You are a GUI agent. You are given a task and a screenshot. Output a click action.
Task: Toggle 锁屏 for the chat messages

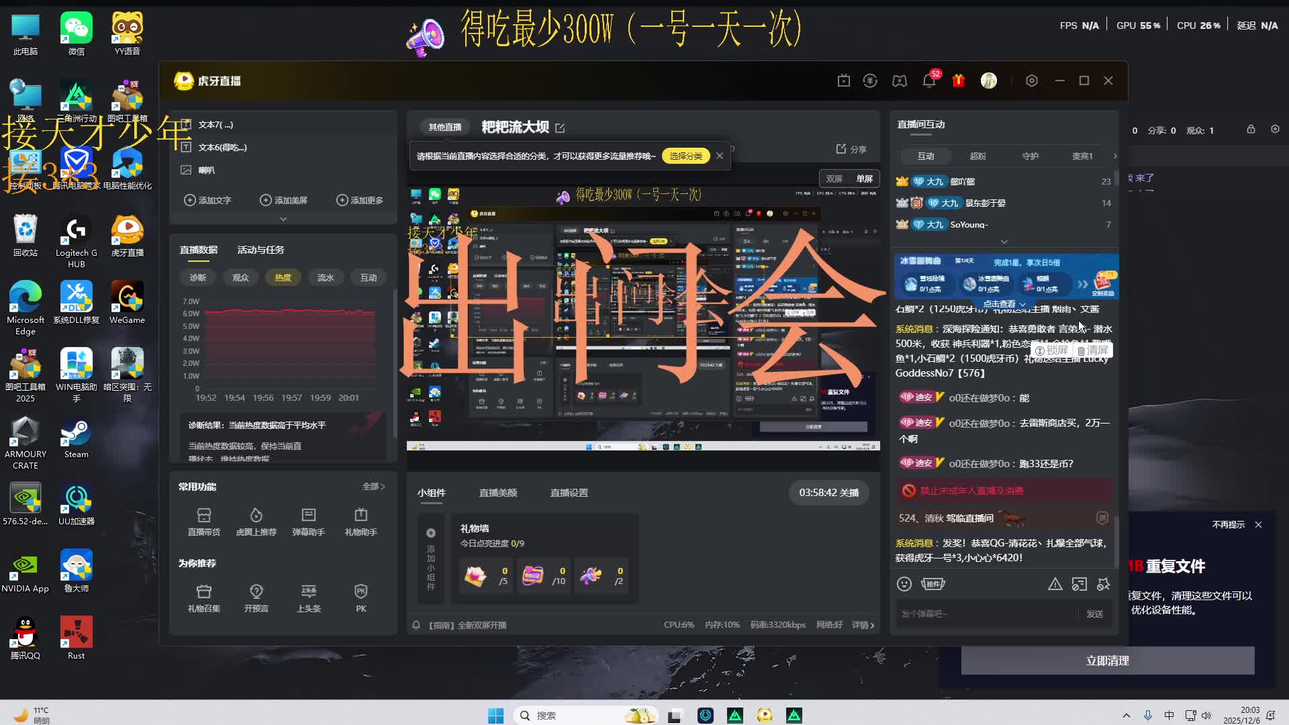(x=1052, y=350)
